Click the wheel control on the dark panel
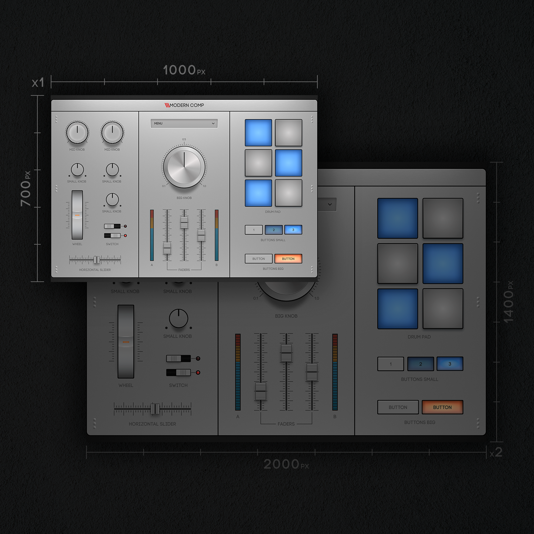This screenshot has width=534, height=534. tap(126, 342)
